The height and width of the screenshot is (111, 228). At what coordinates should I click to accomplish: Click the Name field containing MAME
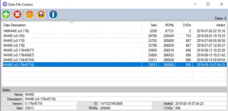click(x=125, y=95)
